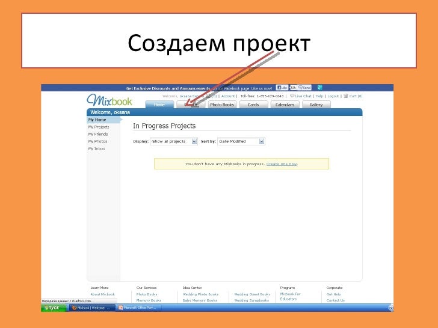Switch to Mixbook Welcome taskbar window
This screenshot has height=328, width=438.
coord(91,308)
